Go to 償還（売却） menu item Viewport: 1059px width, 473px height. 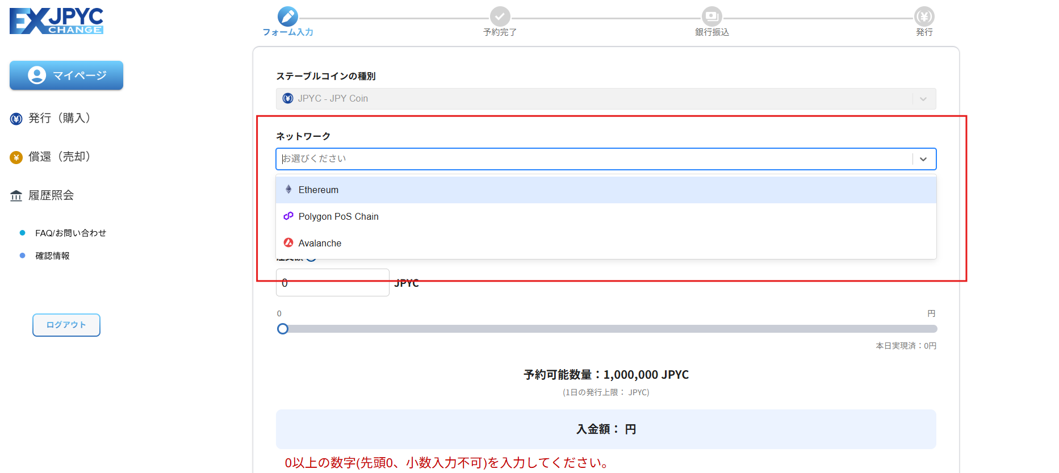pos(59,157)
